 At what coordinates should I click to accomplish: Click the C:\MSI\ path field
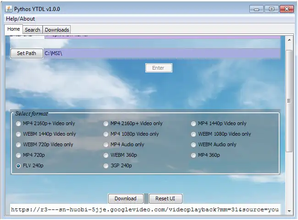coord(162,53)
